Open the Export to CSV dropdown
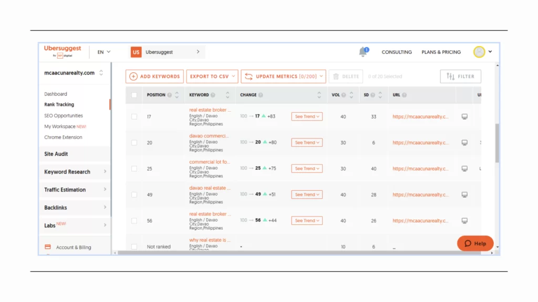 click(x=212, y=77)
